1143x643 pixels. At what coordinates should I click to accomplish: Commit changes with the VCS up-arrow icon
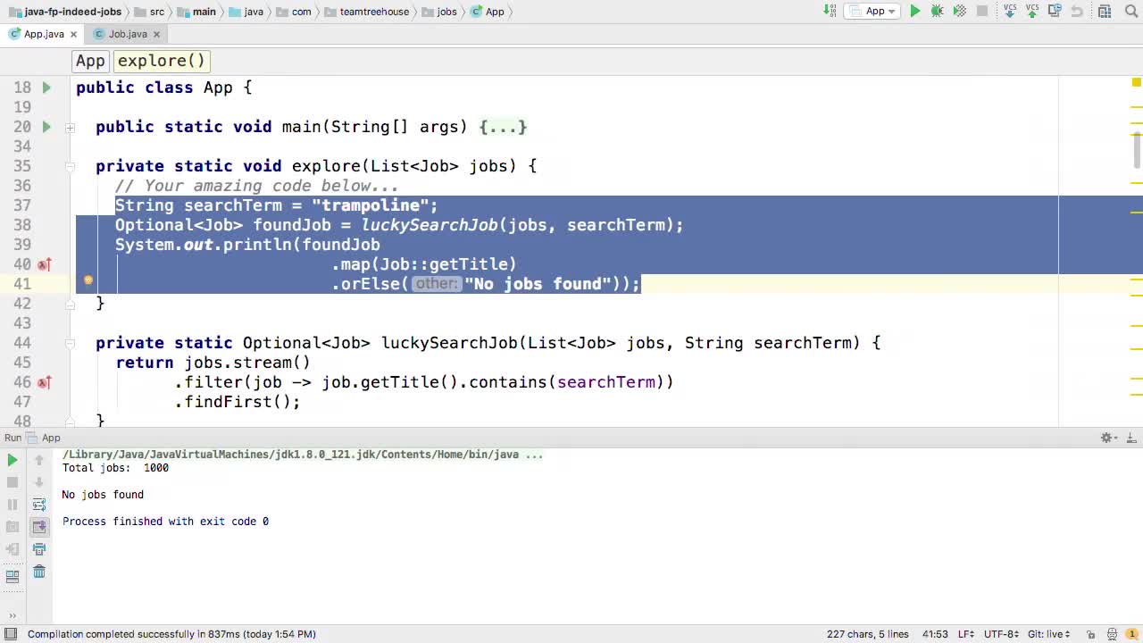click(1031, 11)
